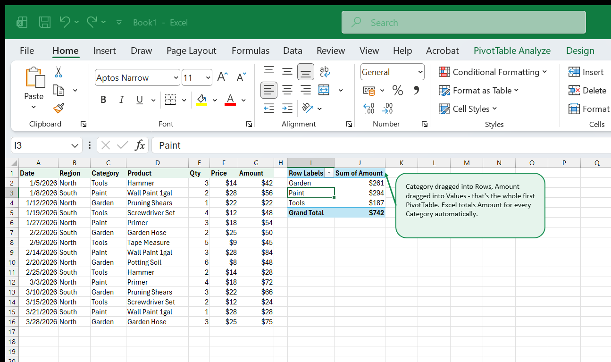Toggle Italic formatting

pyautogui.click(x=121, y=100)
